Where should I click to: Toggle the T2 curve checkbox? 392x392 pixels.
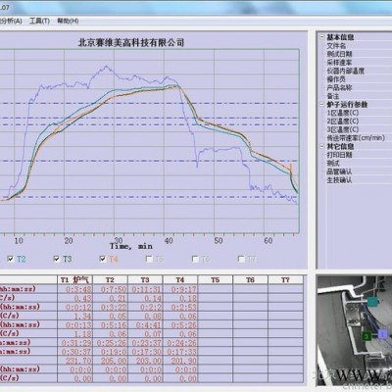(x=11, y=259)
